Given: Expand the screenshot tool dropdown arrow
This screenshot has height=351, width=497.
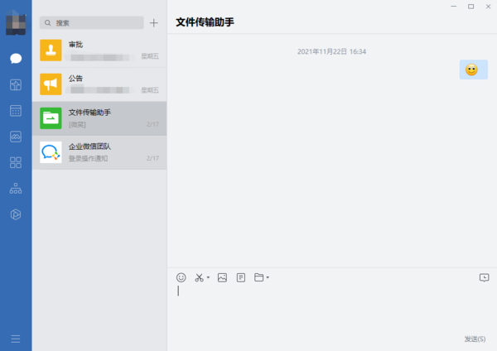Looking at the screenshot, I should (x=208, y=277).
